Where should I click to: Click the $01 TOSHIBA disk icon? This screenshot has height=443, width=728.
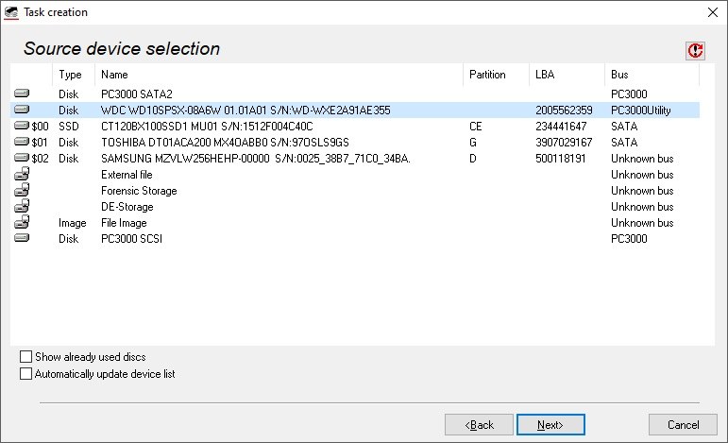22,143
